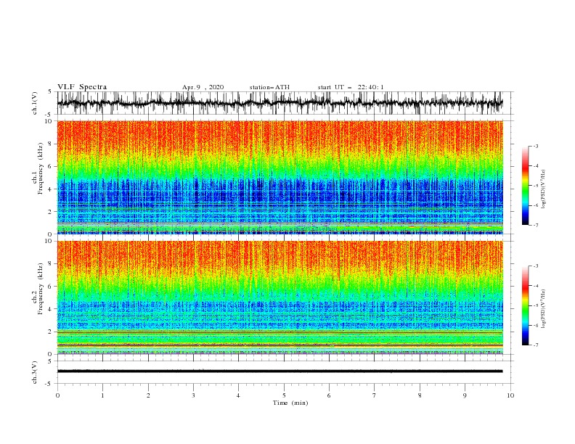Viewport: 575px width, 444px height.
Task: Click inside the ch.2 spectrogram panel
Action: pyautogui.click(x=280, y=297)
